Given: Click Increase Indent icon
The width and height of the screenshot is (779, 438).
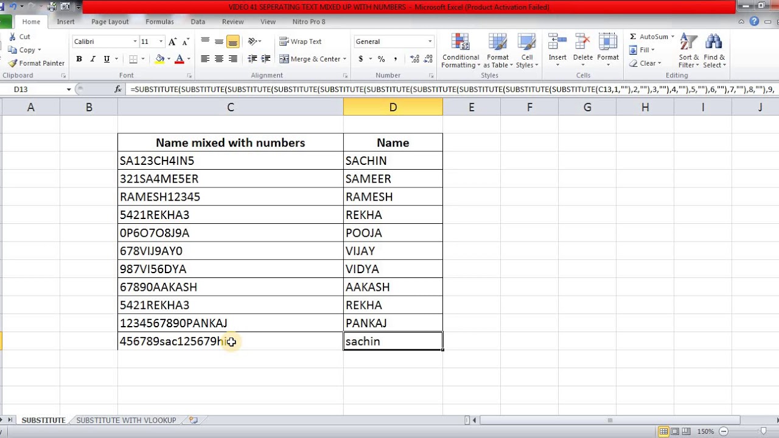Looking at the screenshot, I should [266, 59].
